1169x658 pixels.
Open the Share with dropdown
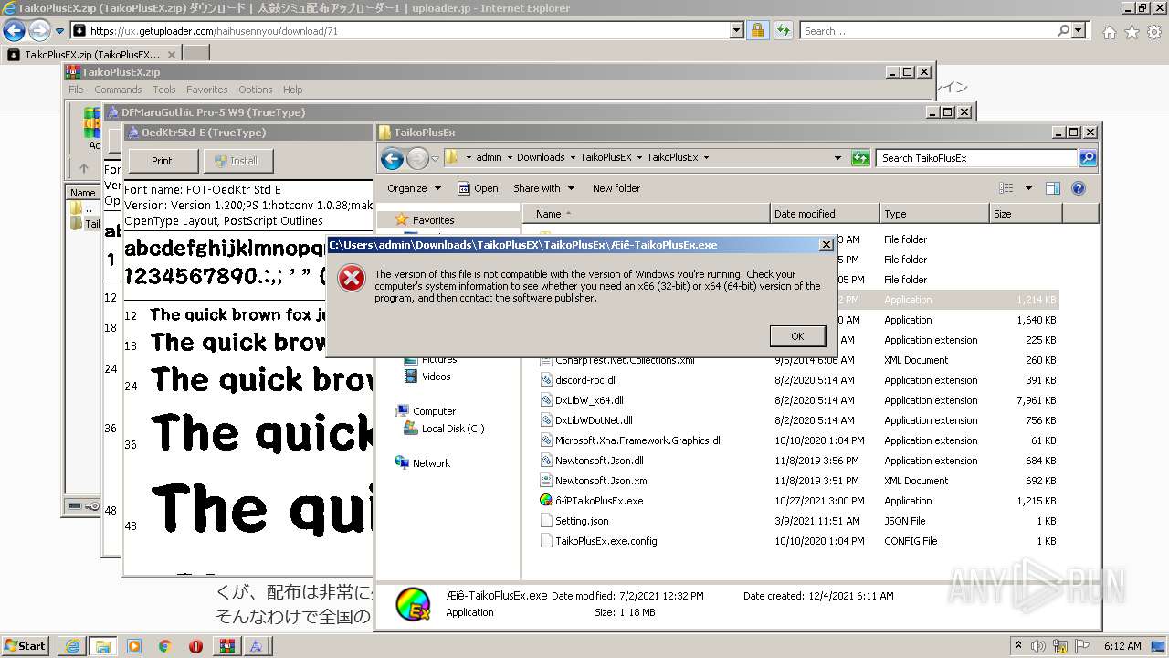click(x=543, y=188)
